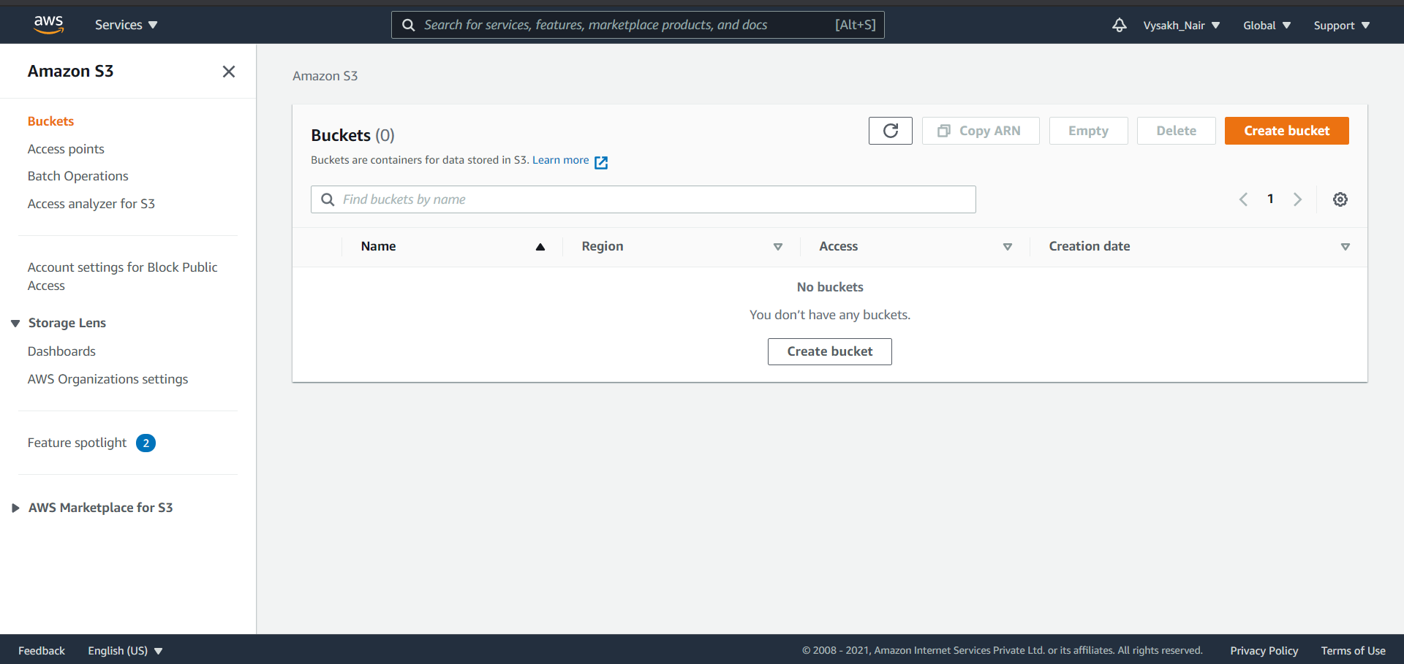This screenshot has height=664, width=1404.
Task: Click the Region column sort arrow
Action: pos(778,247)
